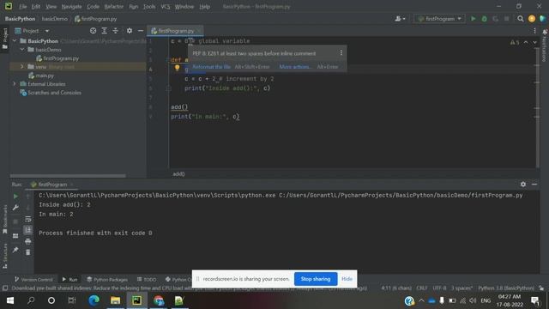
Task: Hide the screen sharing banner
Action: pos(347,279)
